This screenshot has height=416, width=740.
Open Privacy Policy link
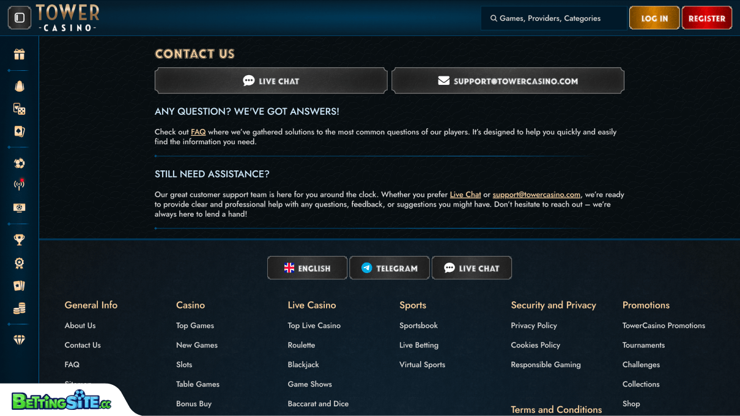(x=534, y=326)
